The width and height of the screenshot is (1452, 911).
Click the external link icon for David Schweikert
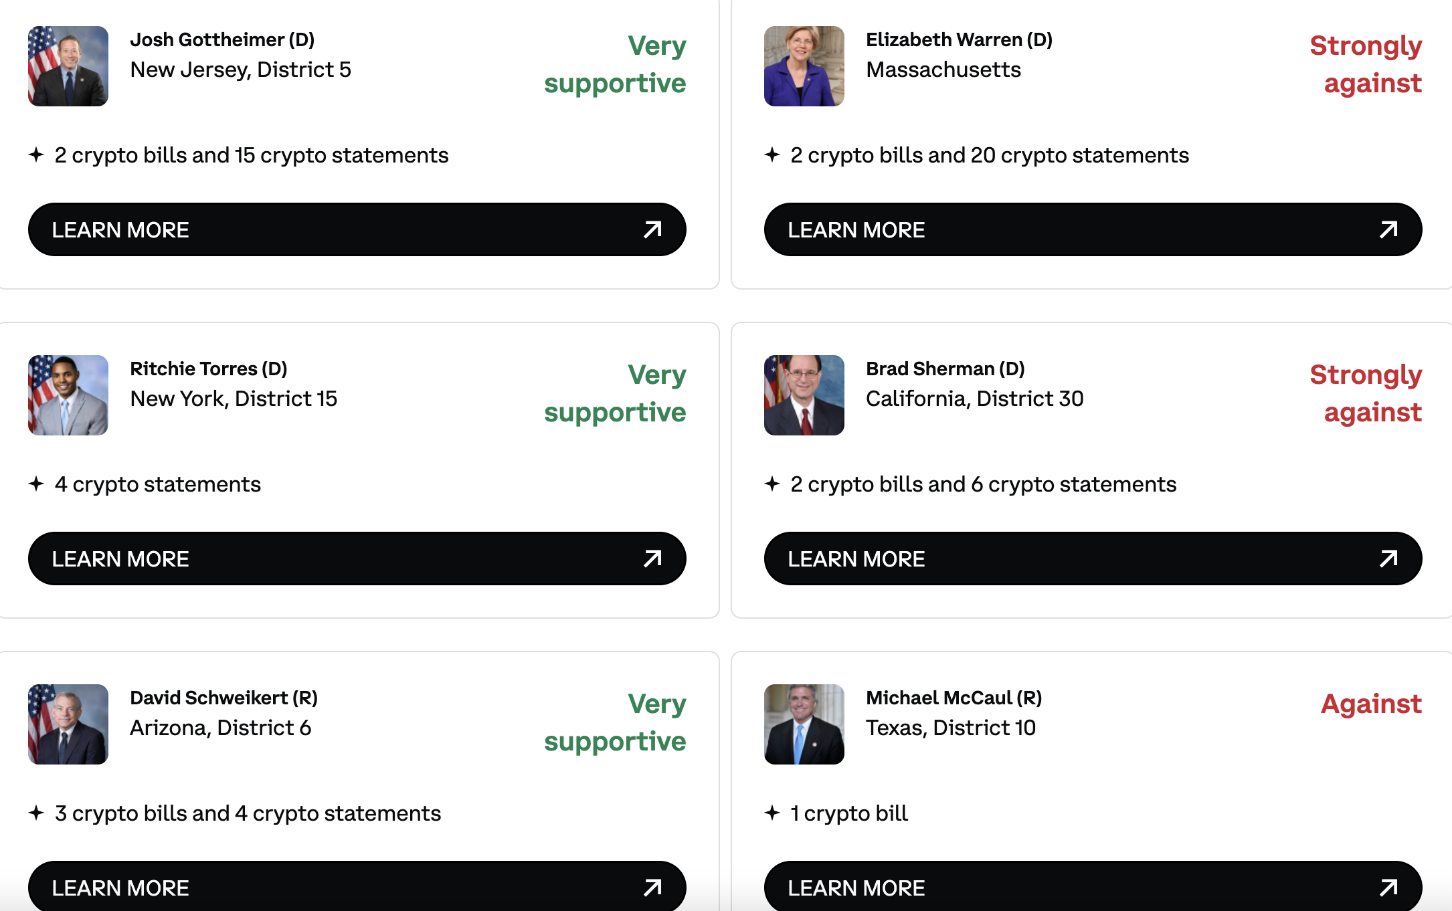[x=652, y=887]
